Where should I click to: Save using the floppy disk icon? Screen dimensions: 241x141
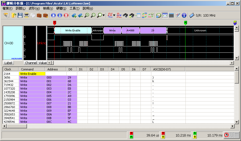[20, 15]
